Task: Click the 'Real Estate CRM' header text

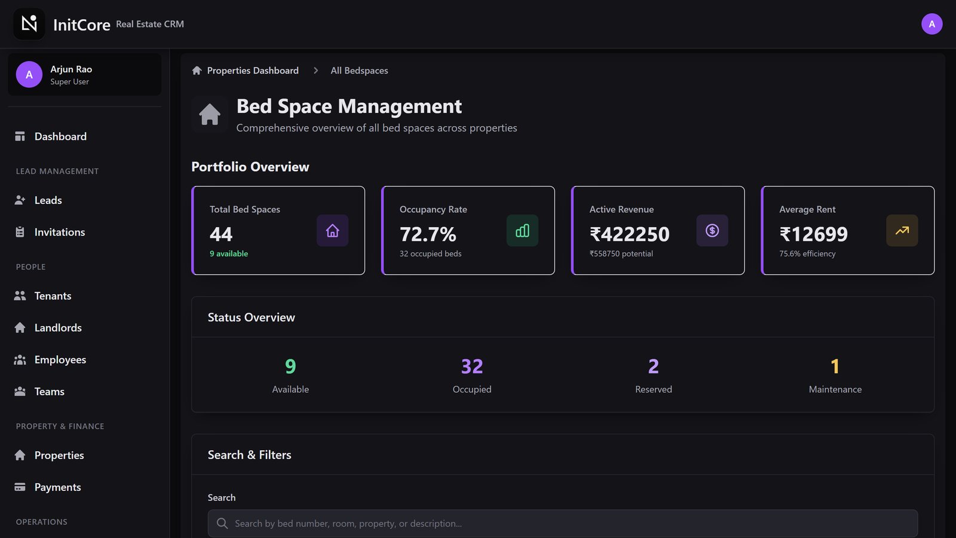Action: coord(150,24)
